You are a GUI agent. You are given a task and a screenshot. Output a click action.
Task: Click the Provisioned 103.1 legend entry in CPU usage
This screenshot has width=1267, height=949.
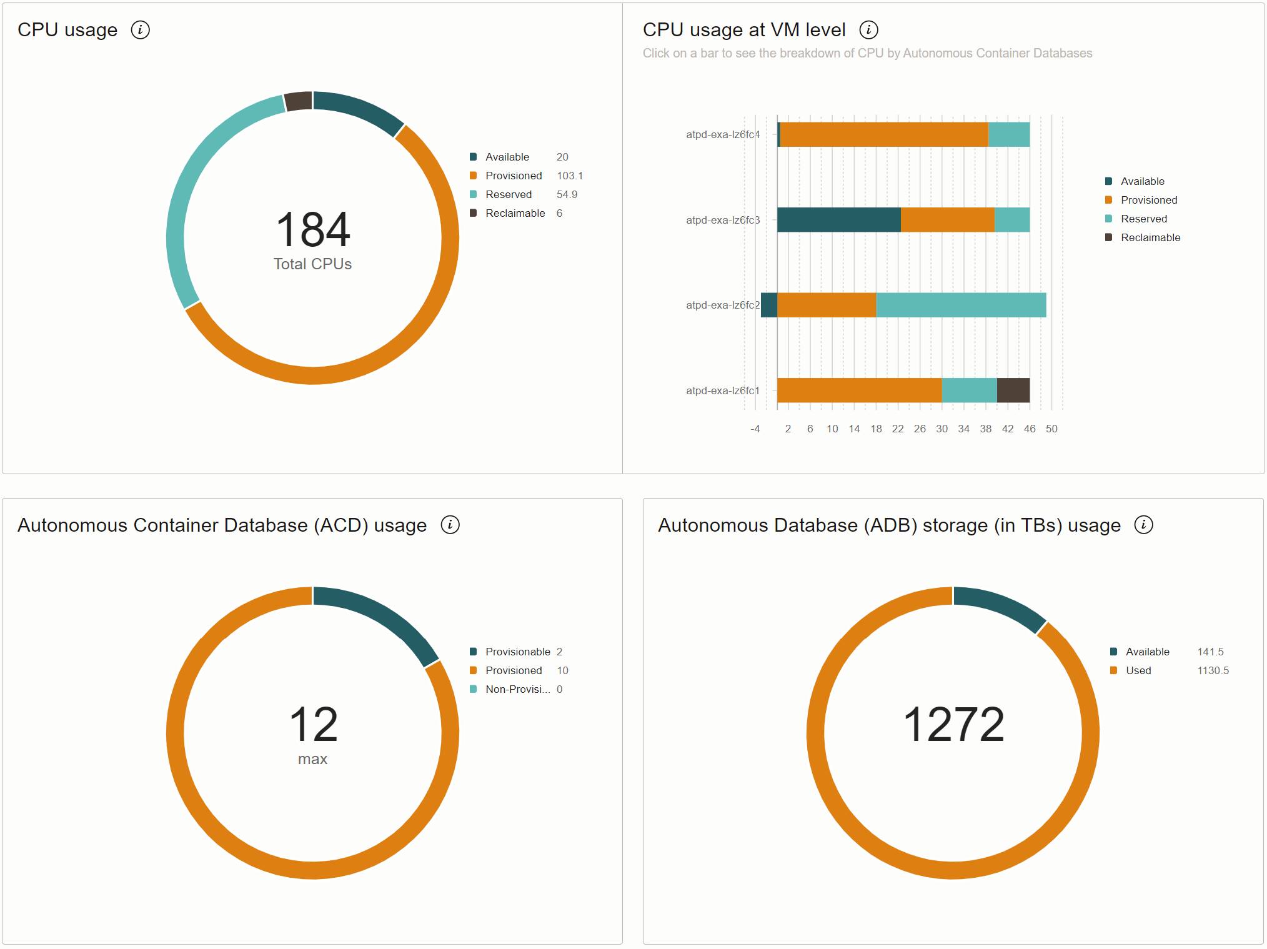(526, 176)
